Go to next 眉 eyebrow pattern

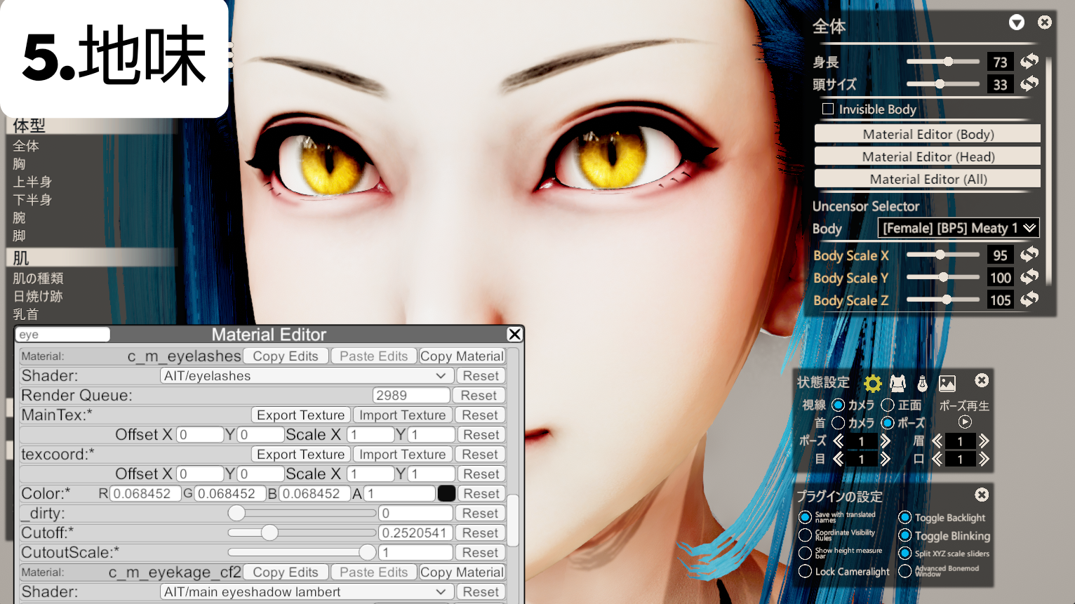click(x=984, y=441)
